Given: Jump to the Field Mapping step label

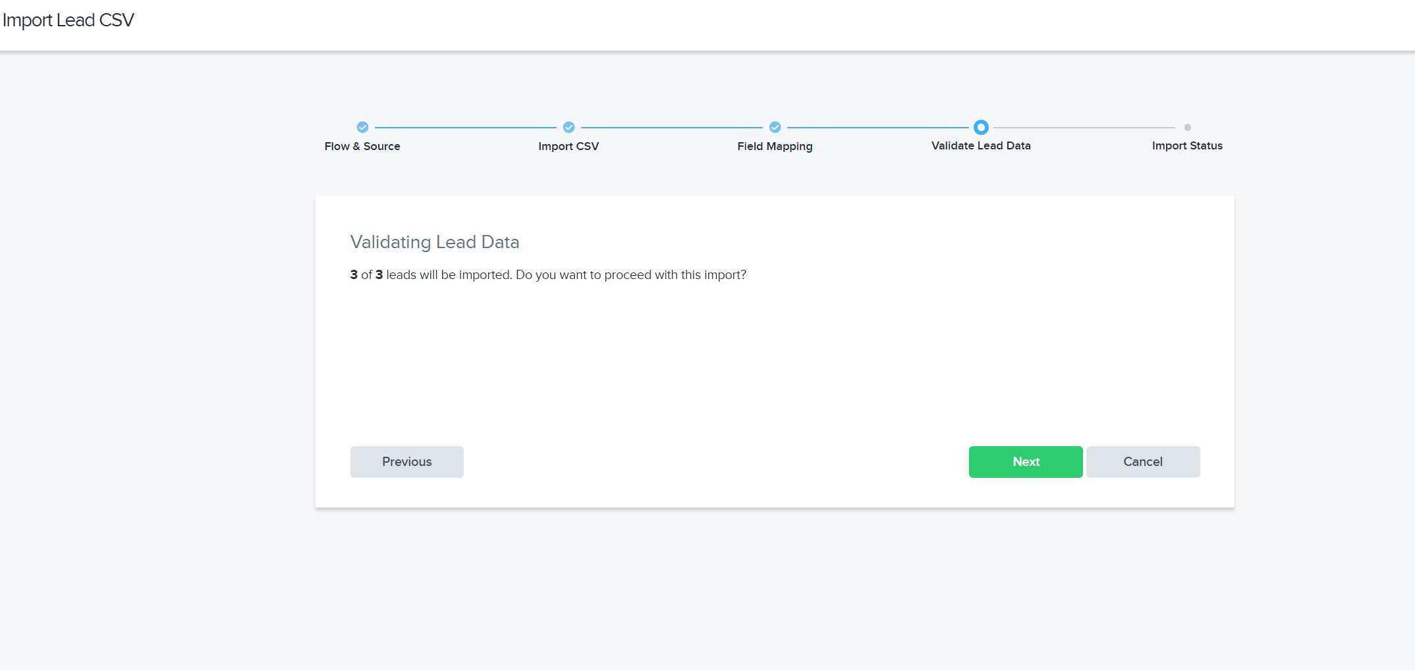Looking at the screenshot, I should coord(775,146).
